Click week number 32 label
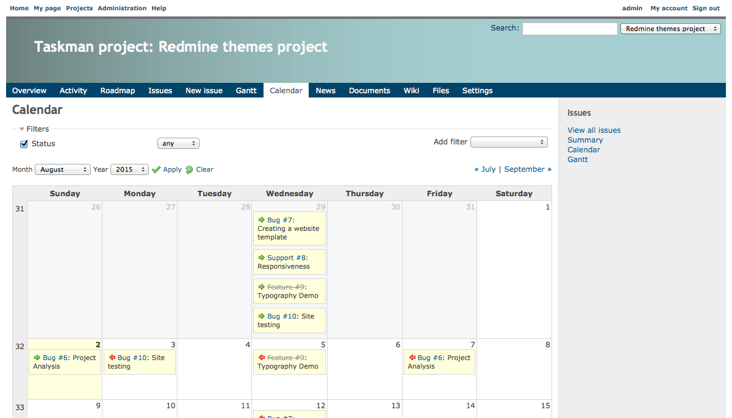 [x=20, y=346]
